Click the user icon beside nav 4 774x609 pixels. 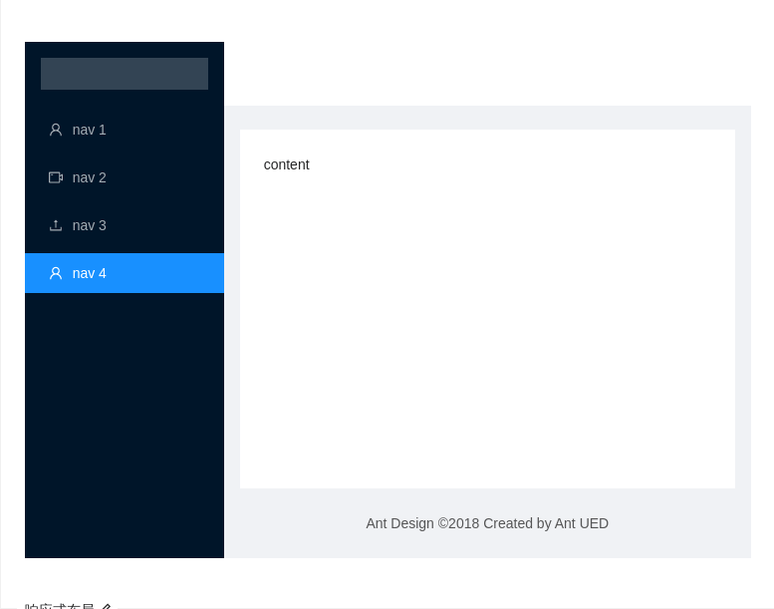[56, 273]
